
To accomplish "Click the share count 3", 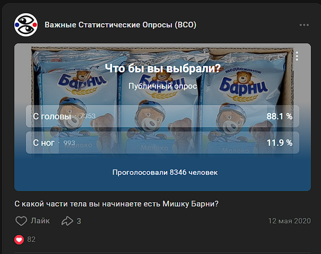I will [x=79, y=221].
